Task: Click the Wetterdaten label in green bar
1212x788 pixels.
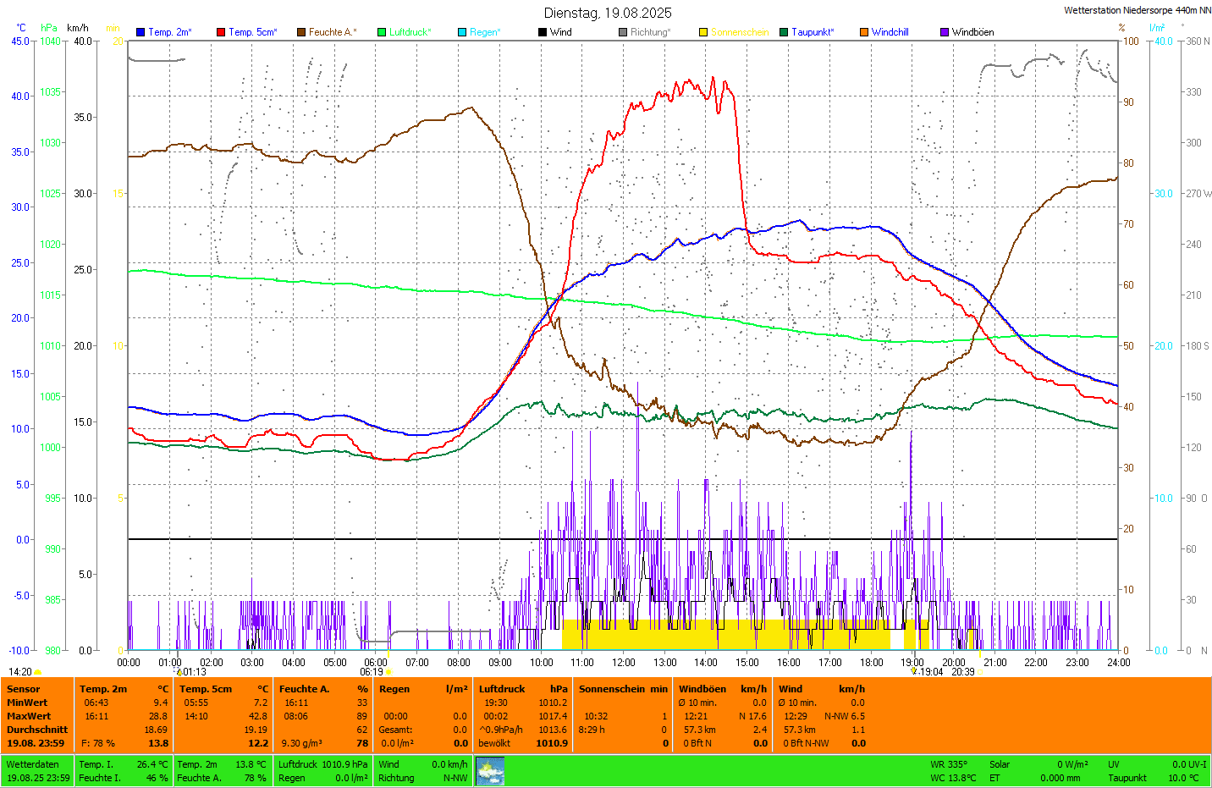Action: point(33,764)
